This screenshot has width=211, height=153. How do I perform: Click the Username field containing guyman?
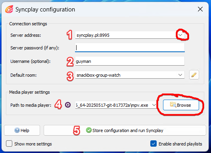(x=130, y=61)
